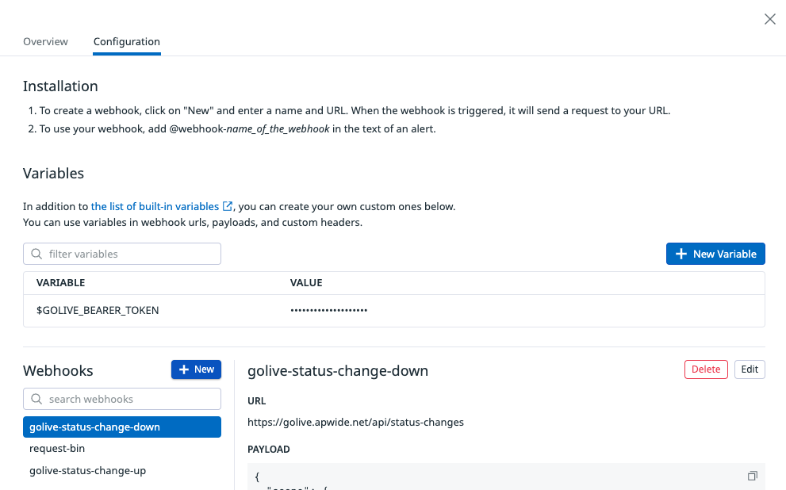
Task: Delete the golive-status-change-down webhook
Action: click(706, 369)
